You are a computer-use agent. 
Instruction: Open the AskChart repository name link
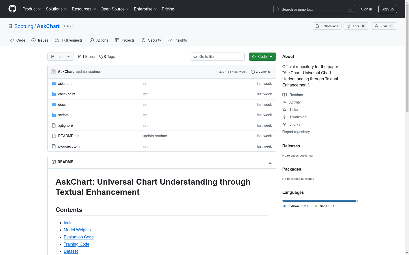(x=48, y=26)
